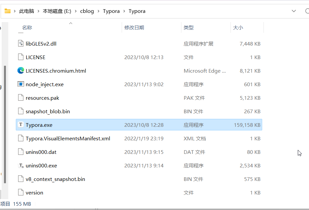Click the XML 文档 type cell
309x210 pixels.
(195, 138)
